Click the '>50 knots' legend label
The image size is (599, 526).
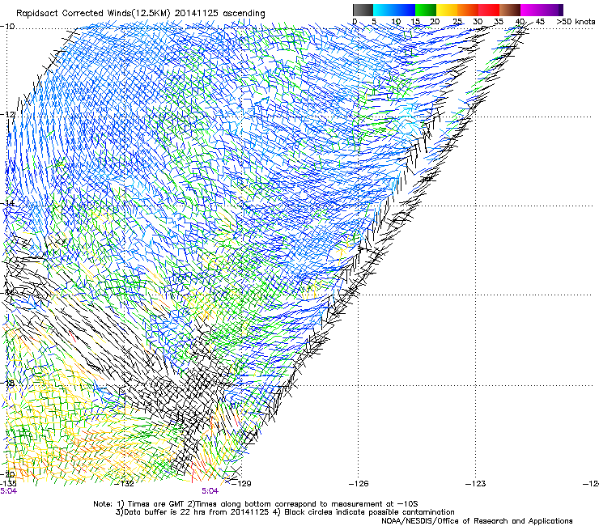point(576,22)
